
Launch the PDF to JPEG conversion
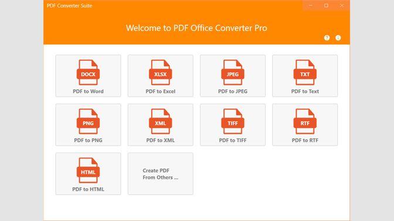(x=233, y=76)
